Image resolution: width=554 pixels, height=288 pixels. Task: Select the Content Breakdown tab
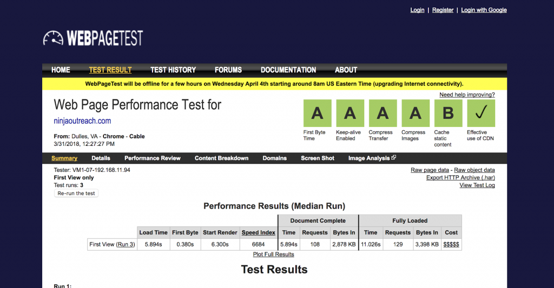tap(221, 158)
